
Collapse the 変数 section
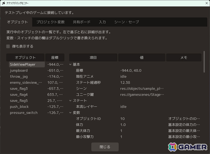pos(70,113)
